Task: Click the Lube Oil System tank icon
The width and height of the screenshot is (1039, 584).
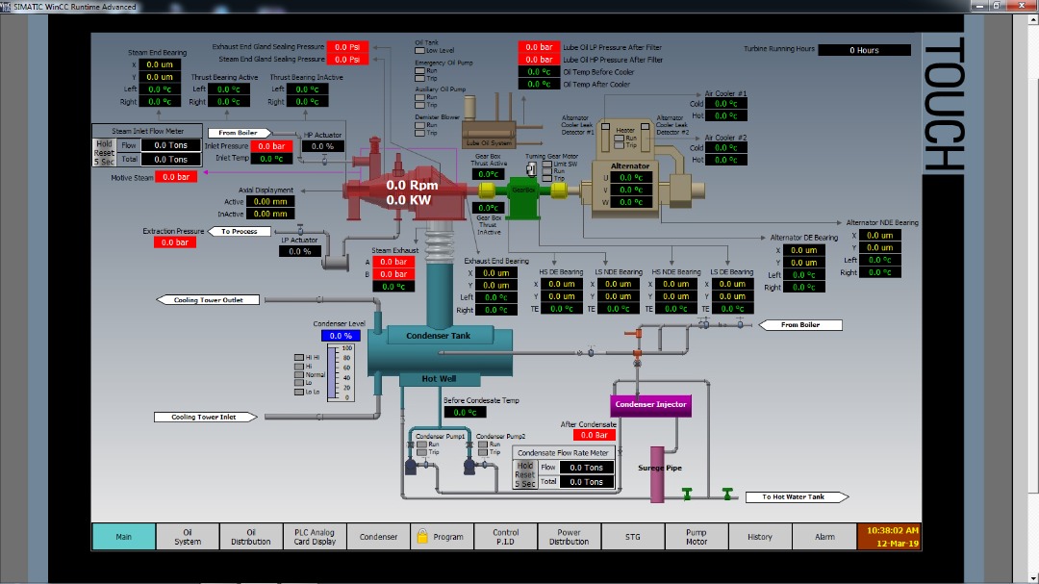Action: pos(490,132)
